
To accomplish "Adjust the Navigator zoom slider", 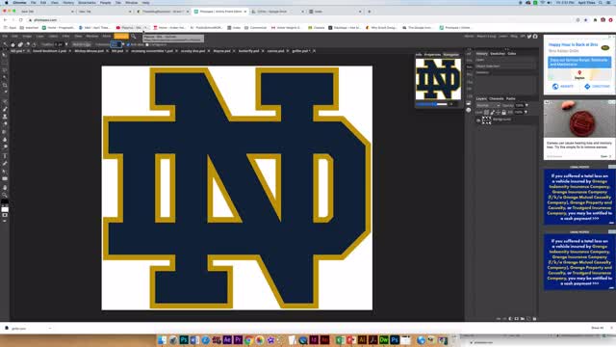I will tap(431, 104).
